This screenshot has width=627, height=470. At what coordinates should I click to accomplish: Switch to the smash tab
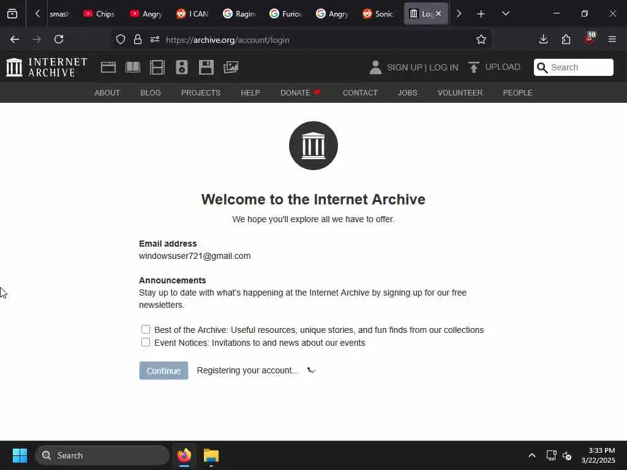pyautogui.click(x=59, y=13)
